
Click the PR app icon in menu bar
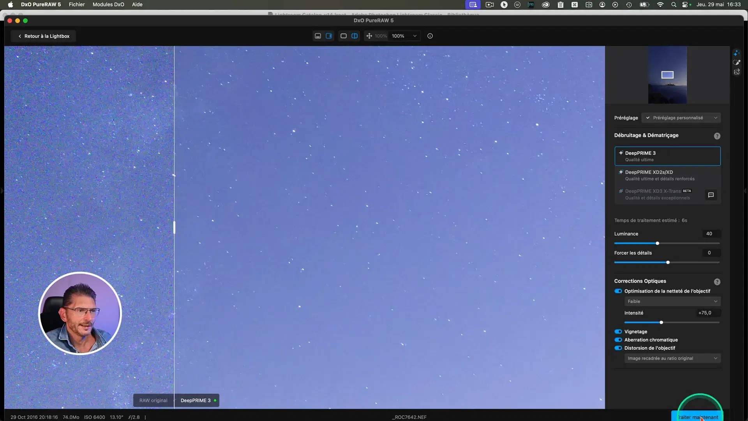tap(531, 5)
